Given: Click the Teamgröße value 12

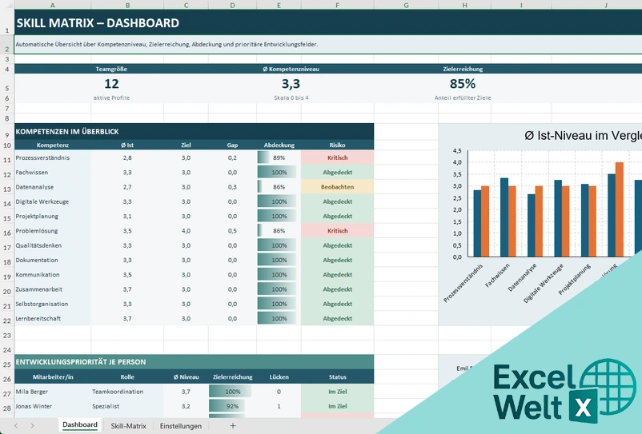Looking at the screenshot, I should click(x=111, y=84).
